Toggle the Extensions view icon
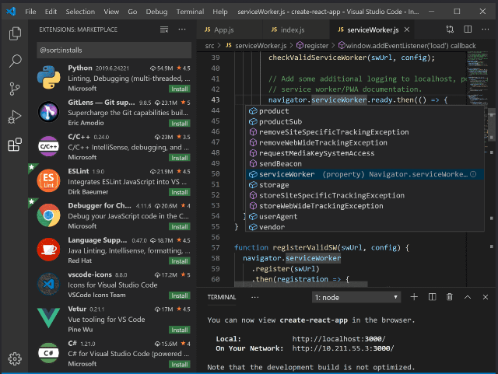 pos(14,145)
